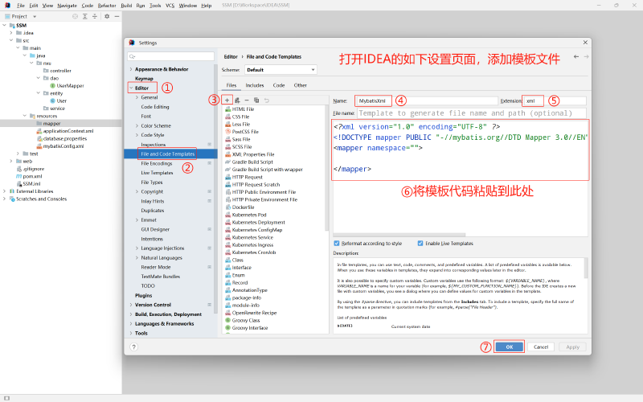
Task: Click the mapper namespace line in template editor
Action: point(378,148)
